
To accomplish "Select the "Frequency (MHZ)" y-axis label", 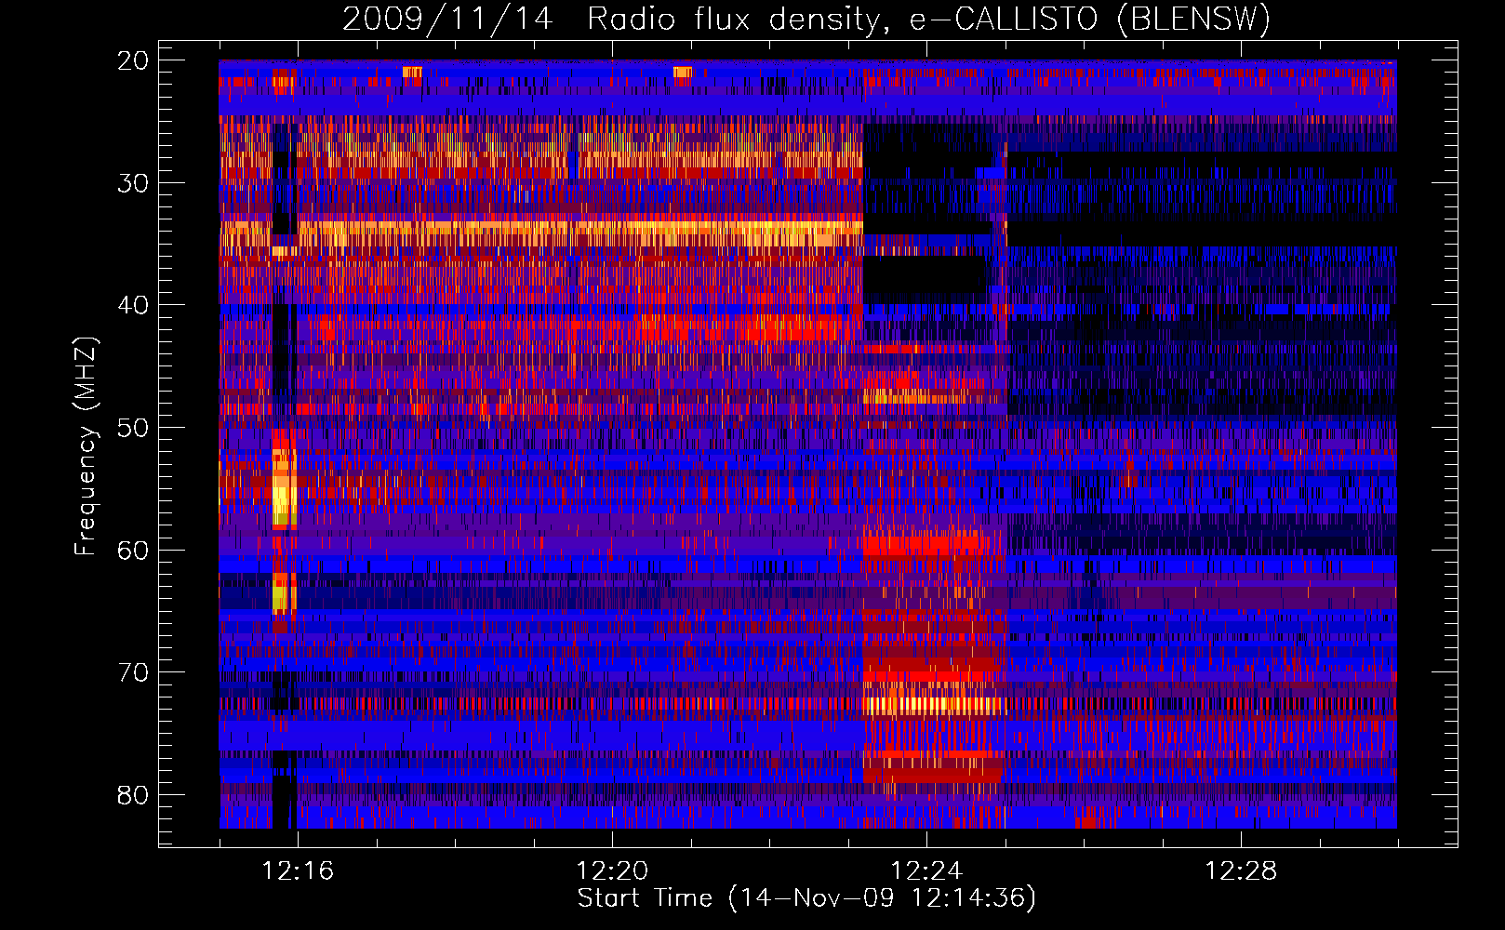I will [x=86, y=446].
